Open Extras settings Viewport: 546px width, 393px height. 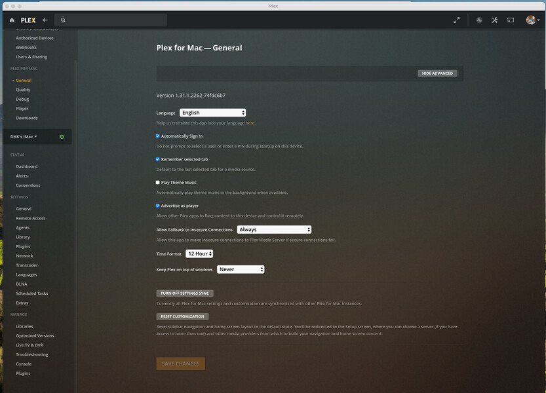point(22,303)
